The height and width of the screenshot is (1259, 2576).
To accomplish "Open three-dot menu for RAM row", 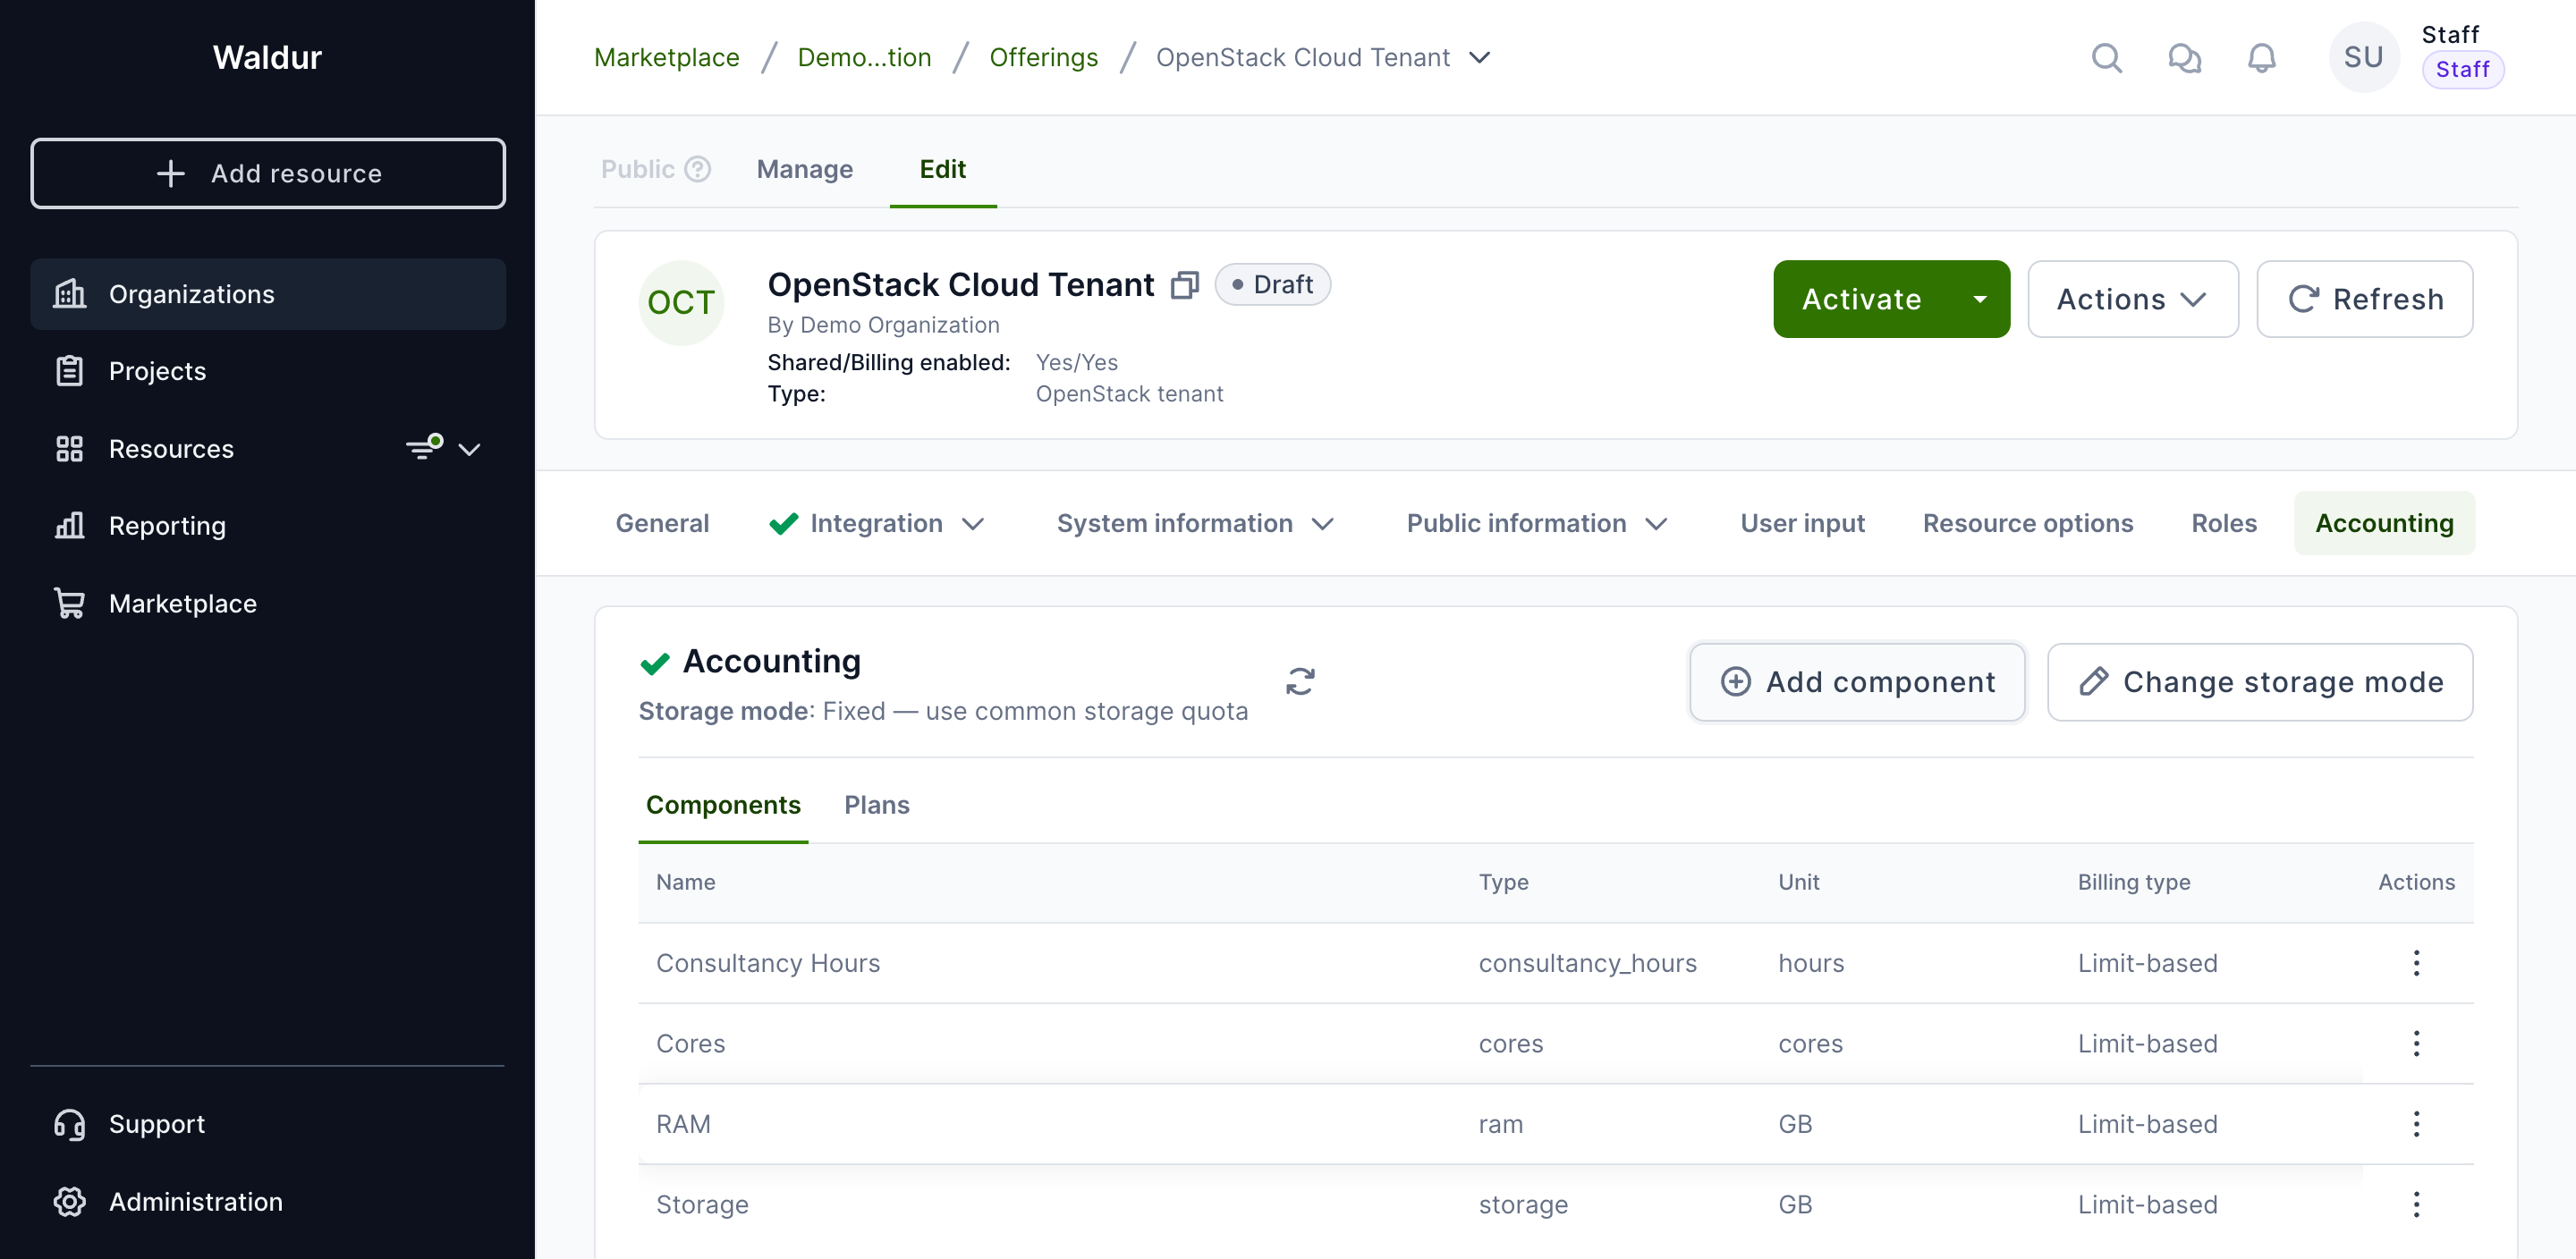I will 2415,1124.
